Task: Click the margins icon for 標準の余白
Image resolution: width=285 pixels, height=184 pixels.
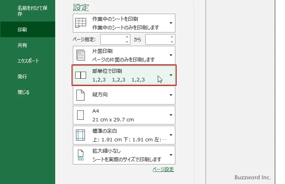Action: [80, 135]
